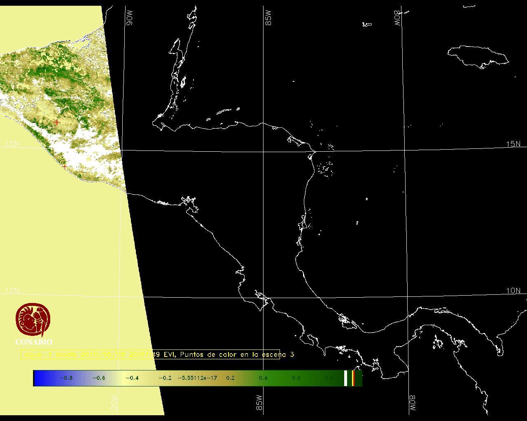Click the red stripe at legend's right end
The height and width of the screenshot is (421, 527).
[x=353, y=378]
